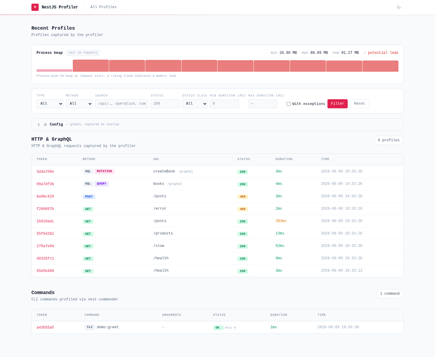Click the last 10 requests tag
The height and width of the screenshot is (357, 435).
(x=83, y=53)
